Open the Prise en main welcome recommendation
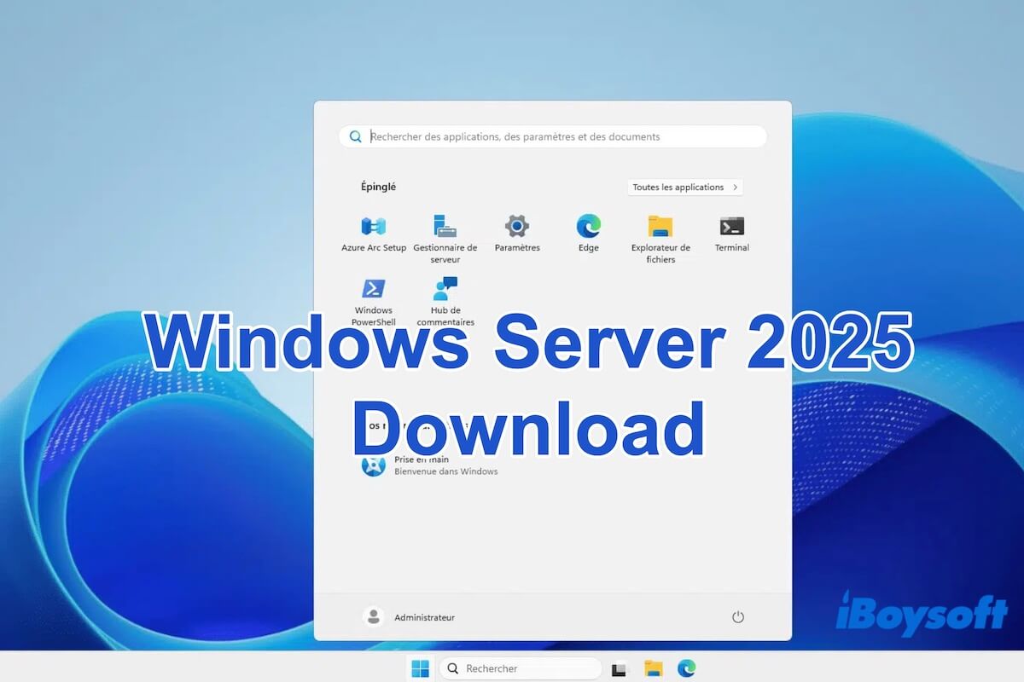The image size is (1024, 682). click(x=424, y=465)
